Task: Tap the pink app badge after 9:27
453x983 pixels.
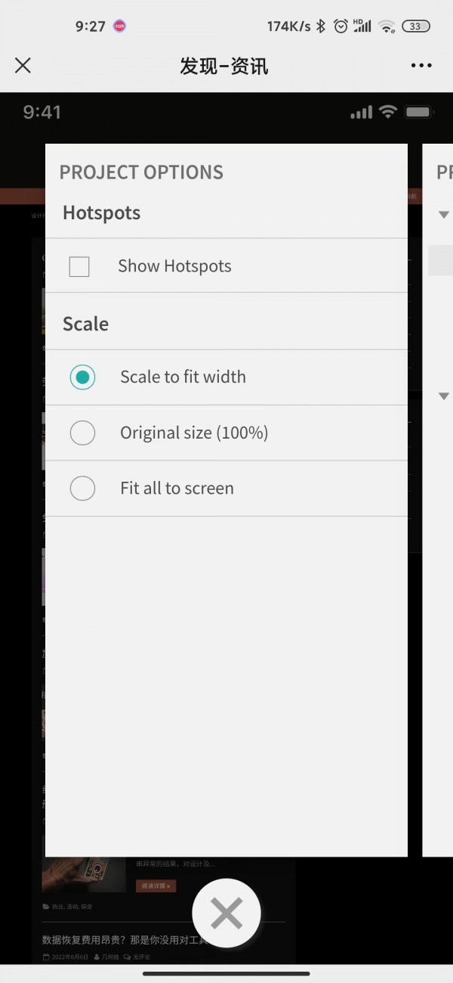Action: [119, 26]
